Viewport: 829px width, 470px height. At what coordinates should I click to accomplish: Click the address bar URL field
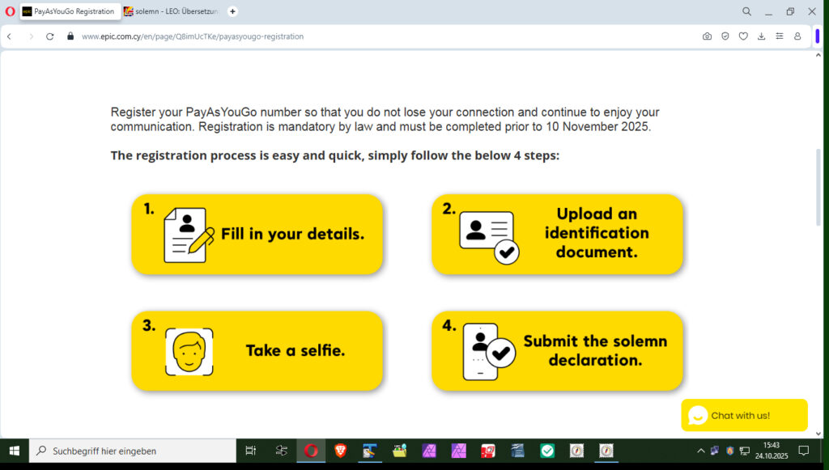click(x=324, y=36)
